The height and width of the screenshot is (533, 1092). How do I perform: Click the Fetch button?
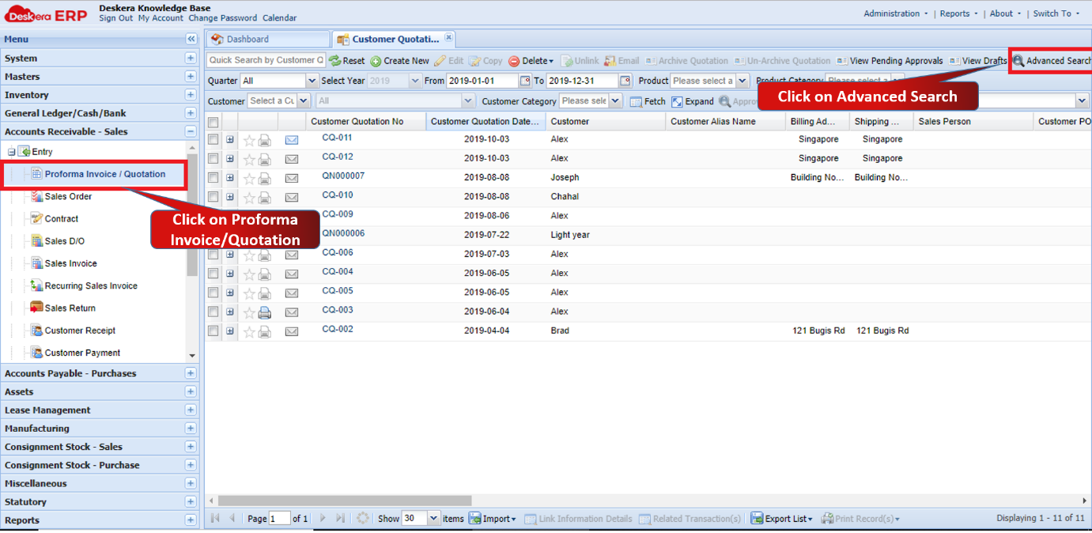tap(648, 101)
